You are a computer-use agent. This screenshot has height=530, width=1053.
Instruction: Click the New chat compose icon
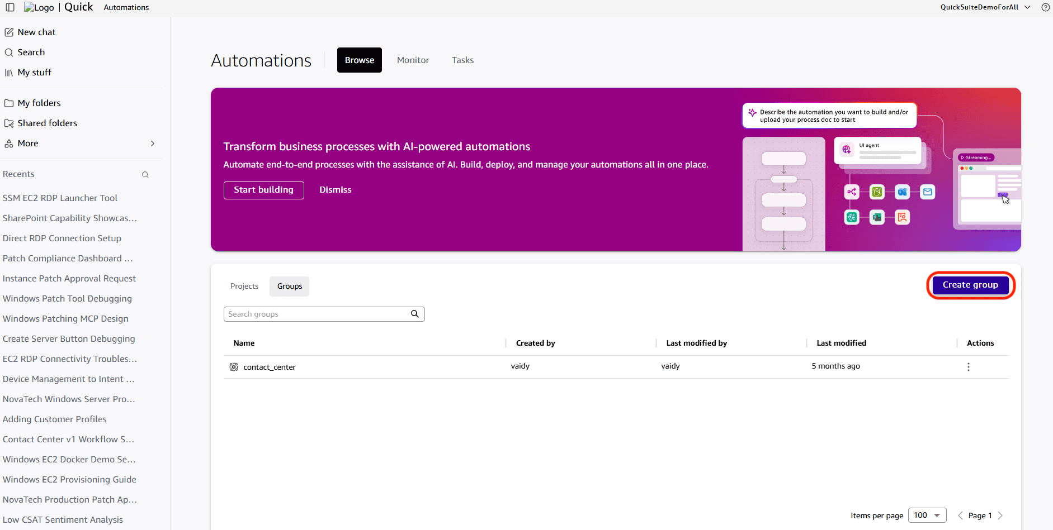tap(9, 32)
